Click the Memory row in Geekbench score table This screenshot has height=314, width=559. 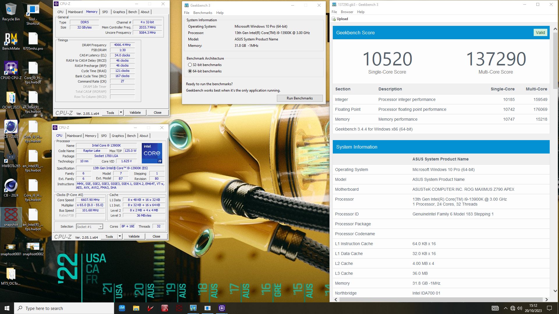click(x=441, y=119)
